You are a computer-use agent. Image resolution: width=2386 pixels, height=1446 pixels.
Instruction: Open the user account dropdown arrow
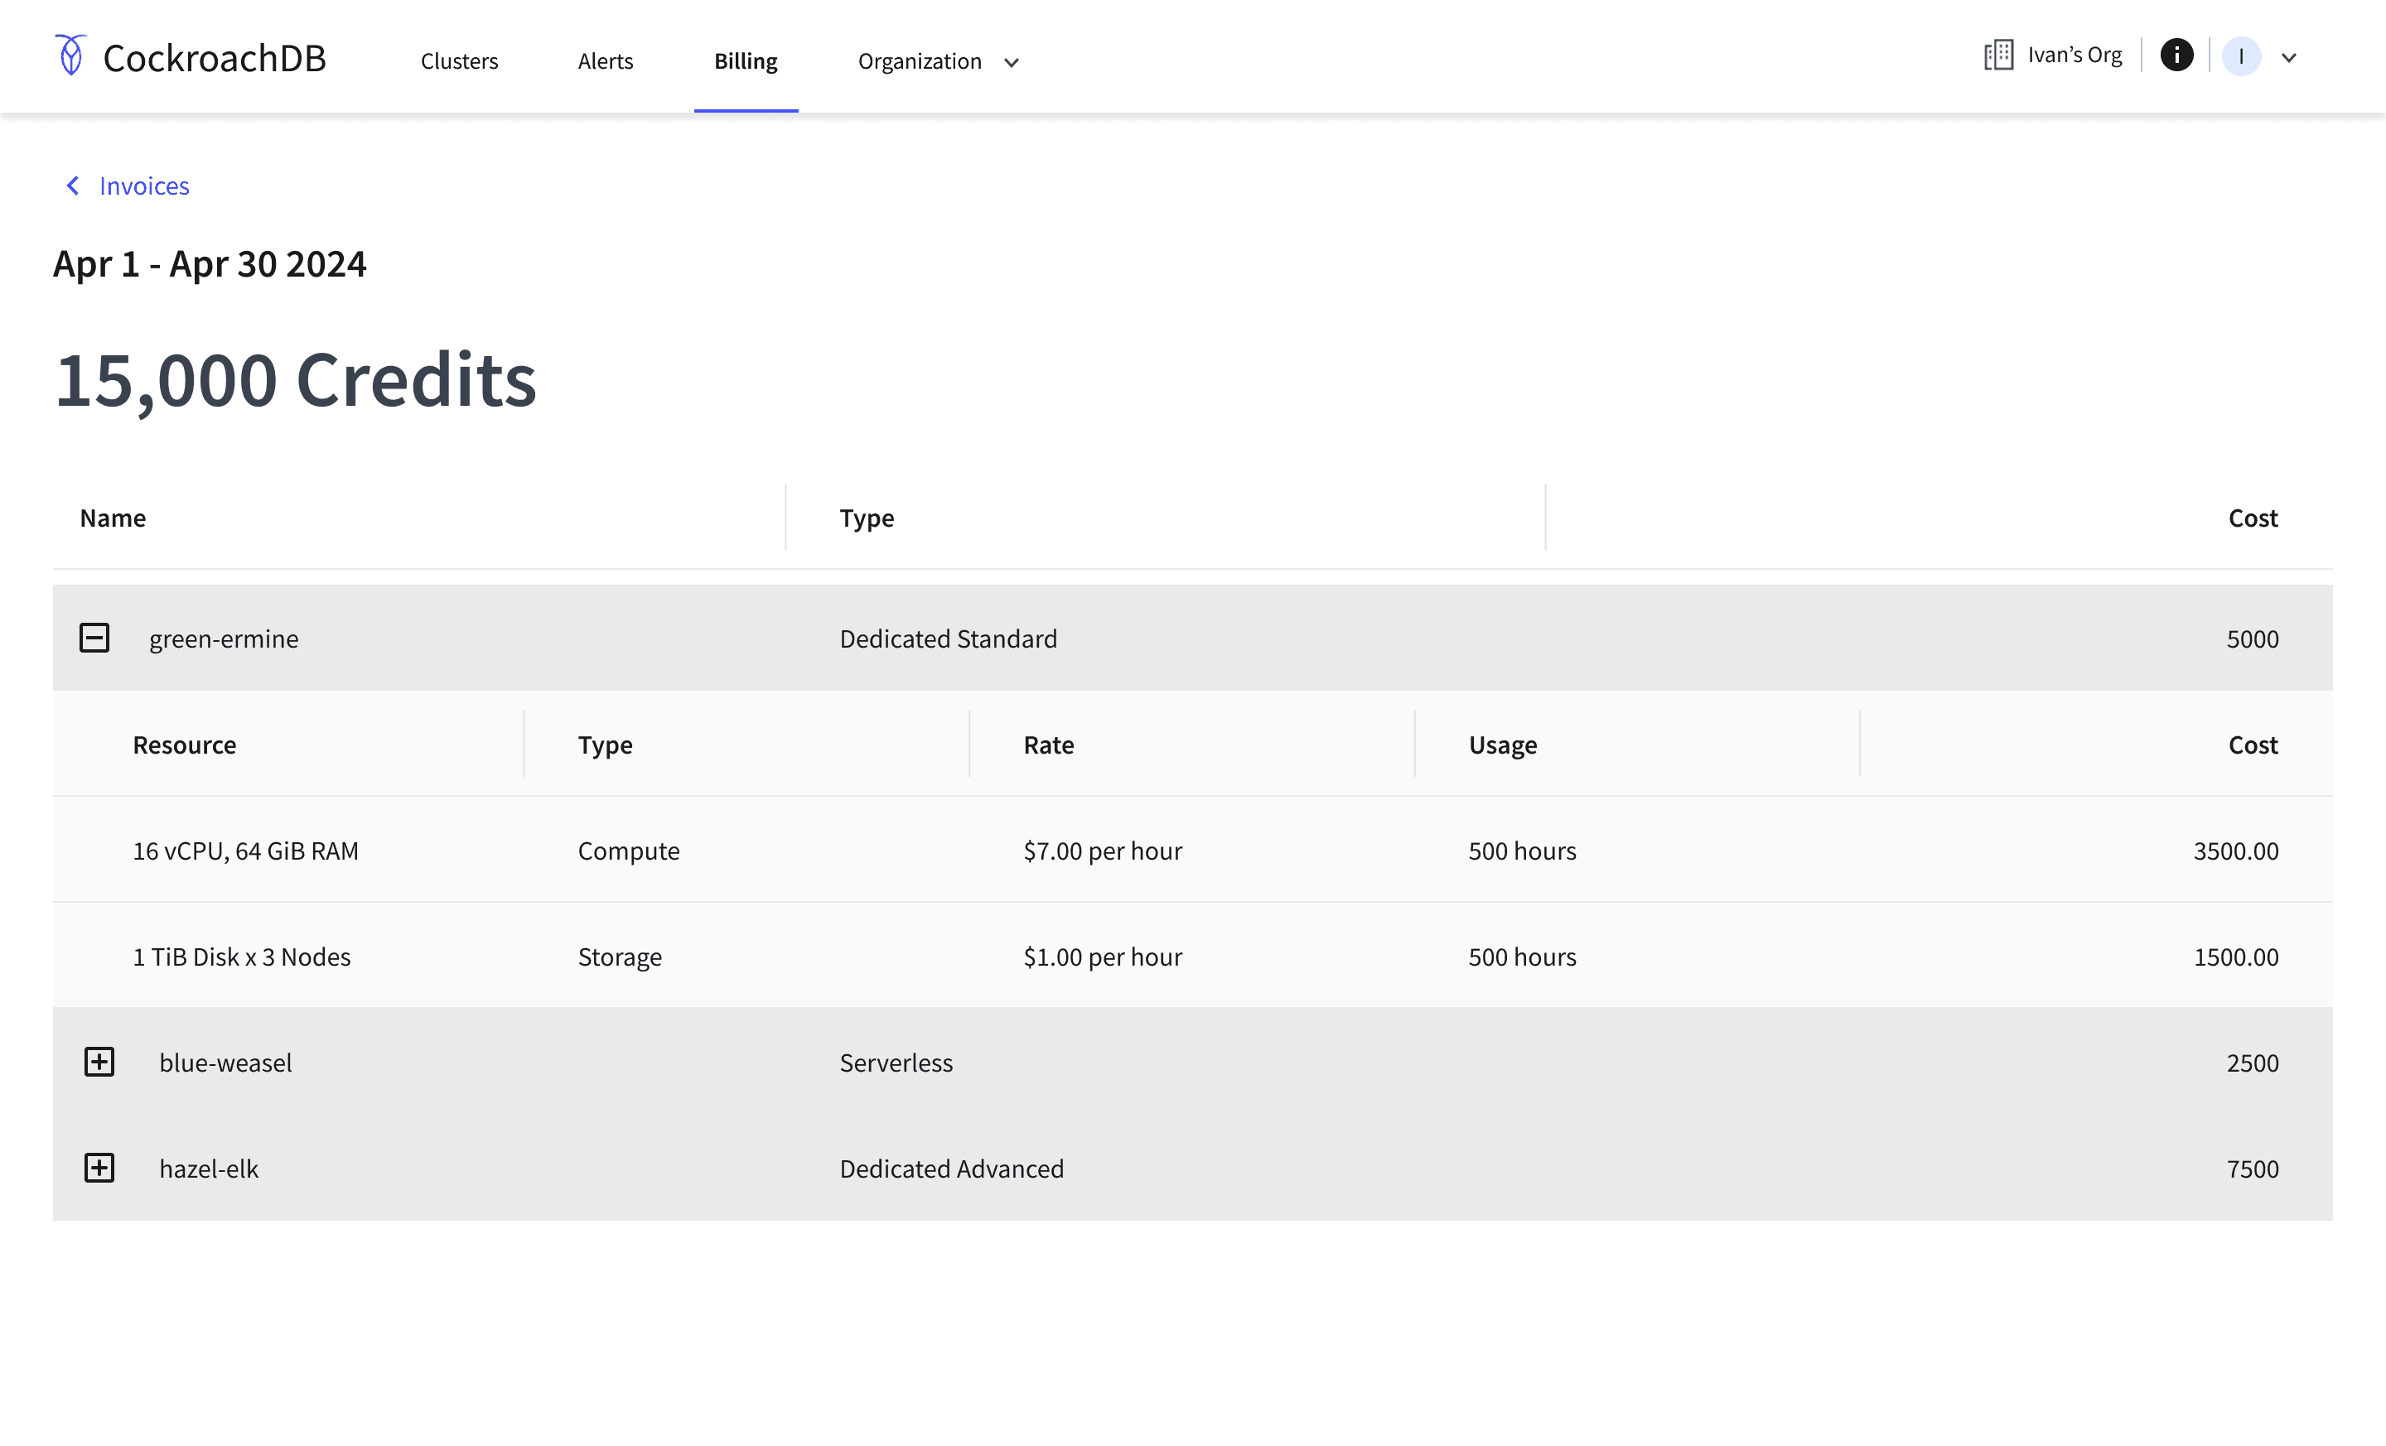tap(2288, 58)
